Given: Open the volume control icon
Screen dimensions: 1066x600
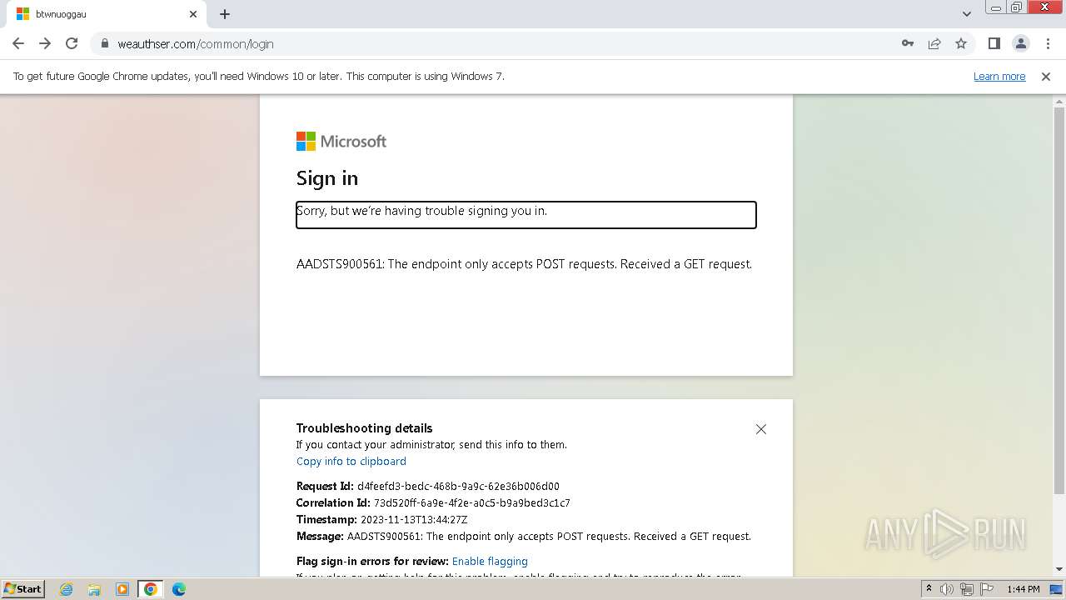Looking at the screenshot, I should (x=947, y=589).
